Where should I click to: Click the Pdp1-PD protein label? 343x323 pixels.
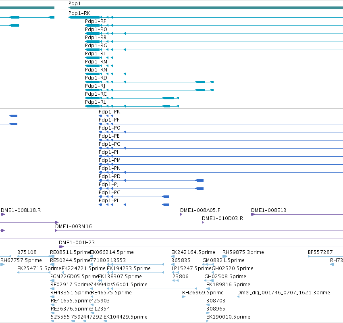click(110, 176)
